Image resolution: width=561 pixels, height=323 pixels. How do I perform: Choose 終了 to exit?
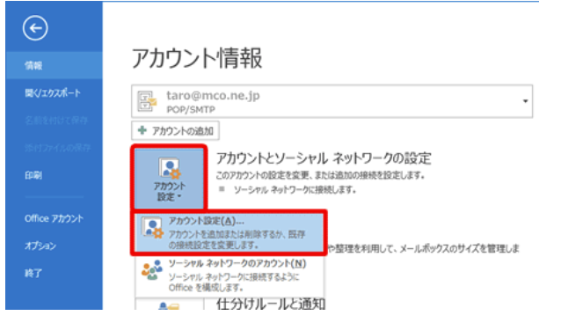pos(33,273)
